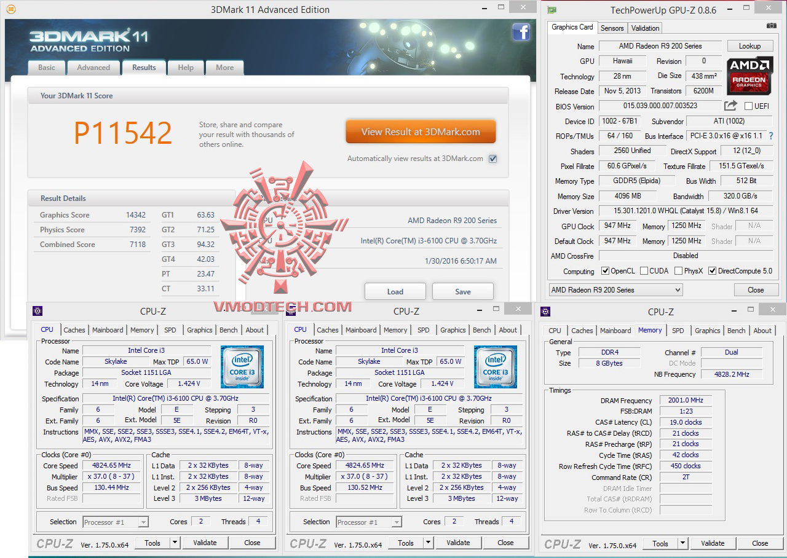The width and height of the screenshot is (787, 558).
Task: Click the AMD Radeon Graphics logo in GPU-Z
Action: coord(749,76)
